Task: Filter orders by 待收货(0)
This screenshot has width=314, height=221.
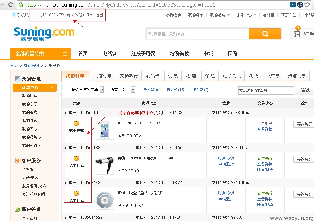Action: [151, 90]
